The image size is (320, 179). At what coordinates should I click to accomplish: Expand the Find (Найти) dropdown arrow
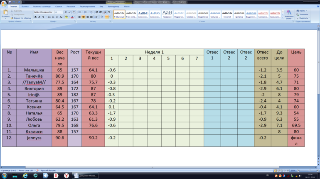(x=307, y=11)
